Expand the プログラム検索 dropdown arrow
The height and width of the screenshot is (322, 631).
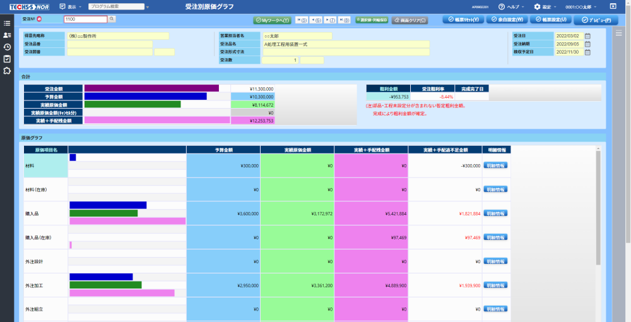(147, 6)
